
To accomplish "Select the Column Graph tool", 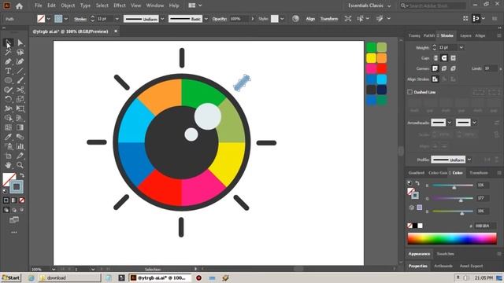I will click(x=20, y=146).
